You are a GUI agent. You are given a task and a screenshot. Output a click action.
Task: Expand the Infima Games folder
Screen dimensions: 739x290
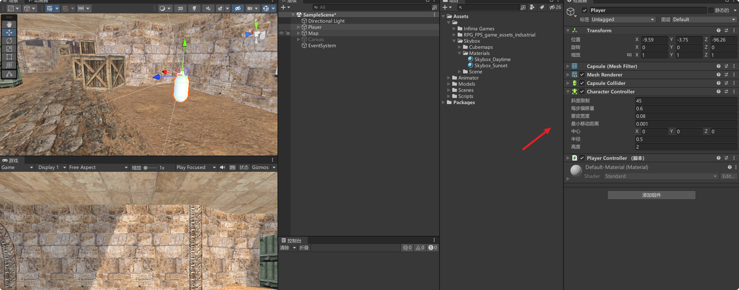pos(454,28)
